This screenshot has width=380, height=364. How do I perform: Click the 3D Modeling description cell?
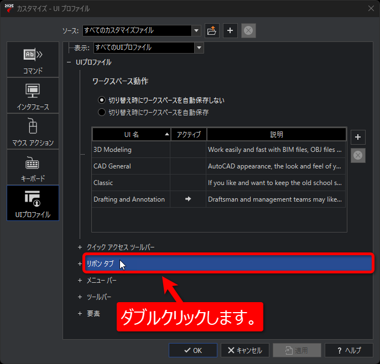click(x=276, y=150)
